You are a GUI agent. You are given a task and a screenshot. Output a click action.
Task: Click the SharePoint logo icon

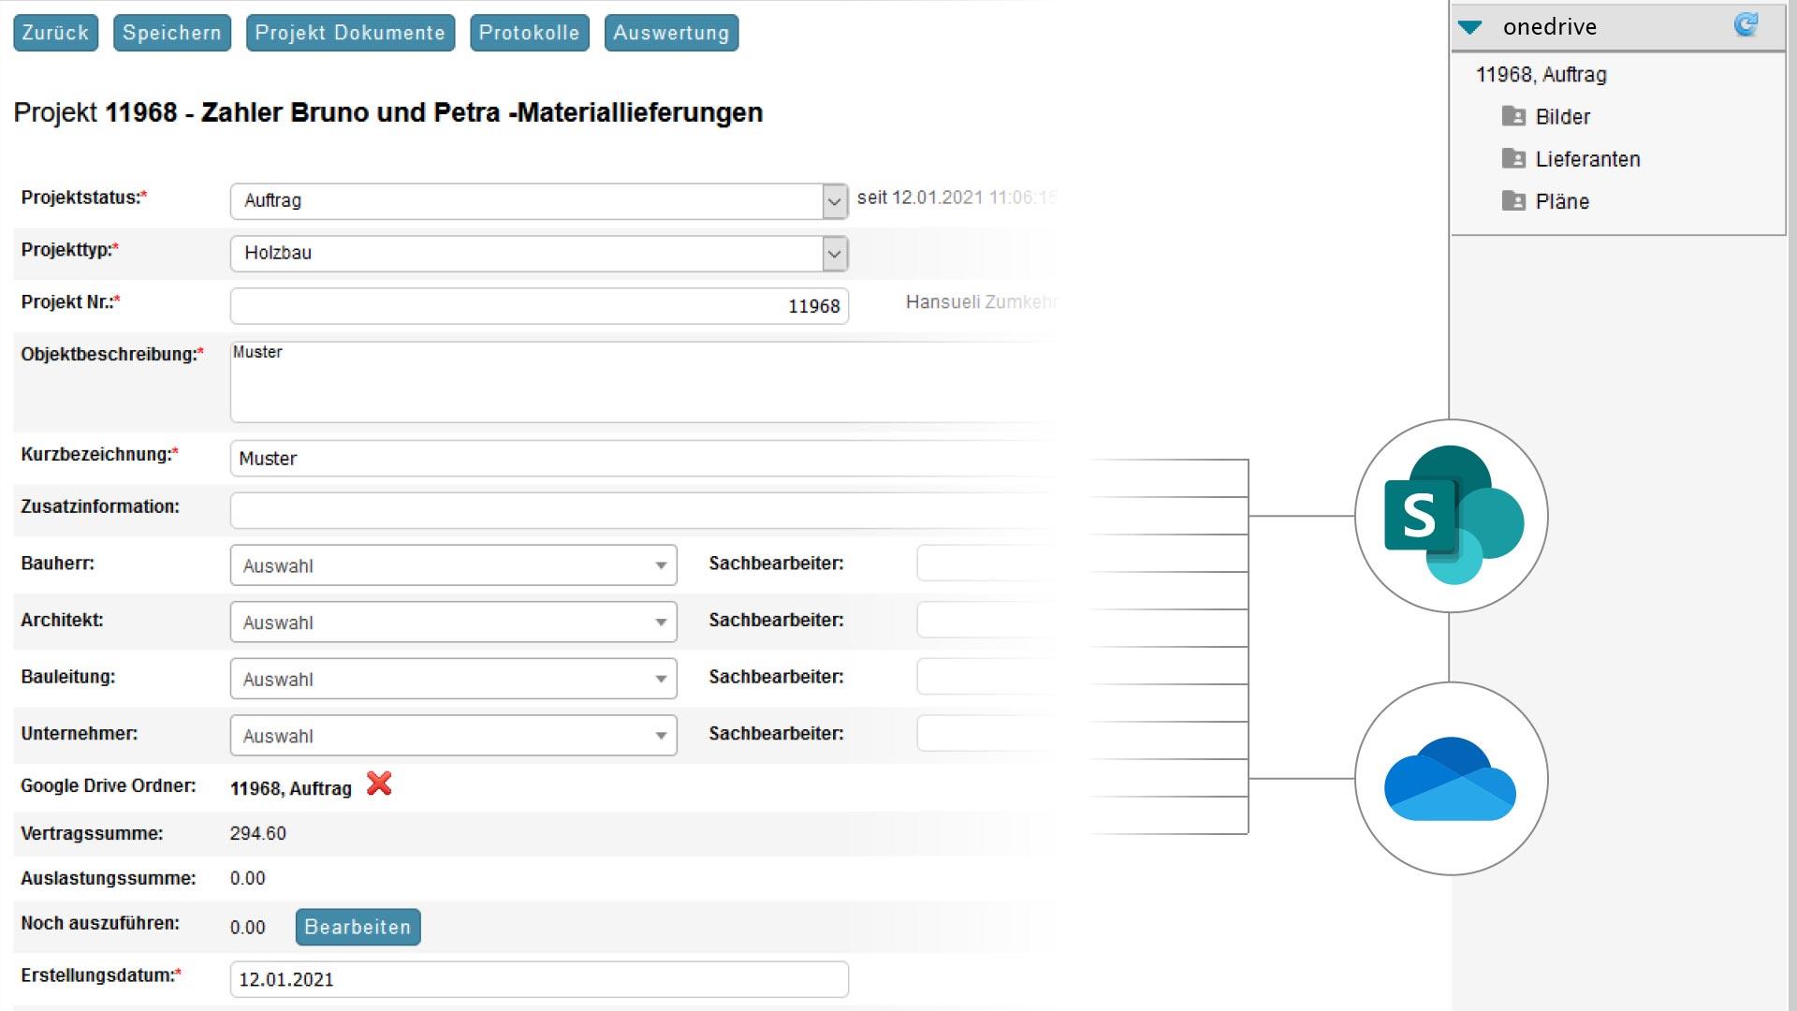click(1451, 516)
